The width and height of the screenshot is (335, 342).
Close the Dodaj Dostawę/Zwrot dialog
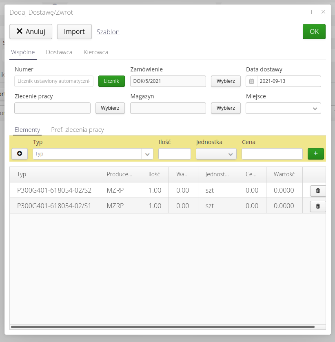tap(323, 12)
